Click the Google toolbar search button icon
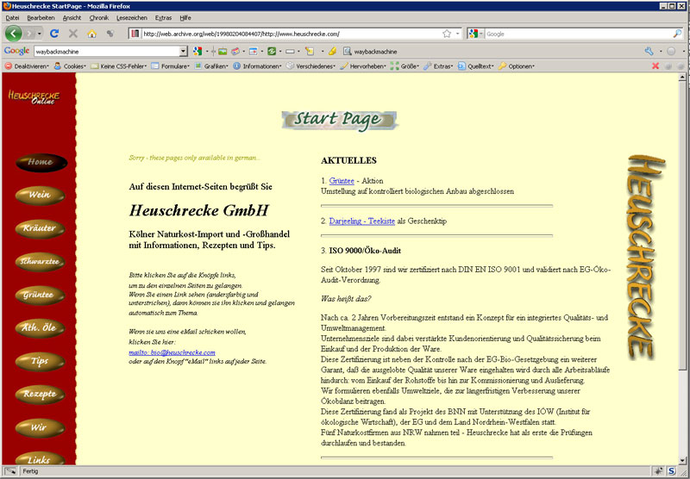690x479 pixels. 198,52
